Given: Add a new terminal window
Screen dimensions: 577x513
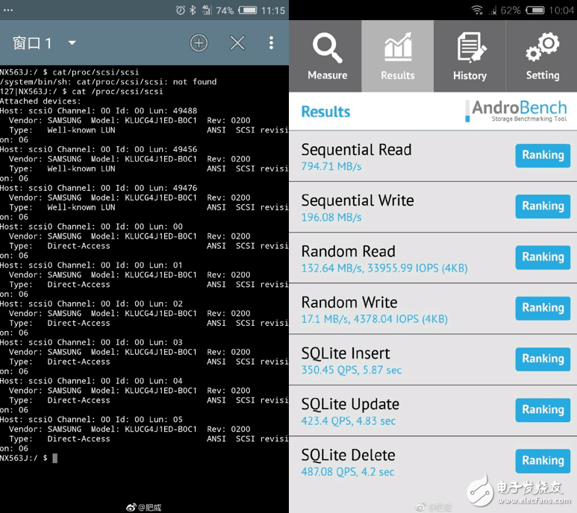Looking at the screenshot, I should point(199,43).
